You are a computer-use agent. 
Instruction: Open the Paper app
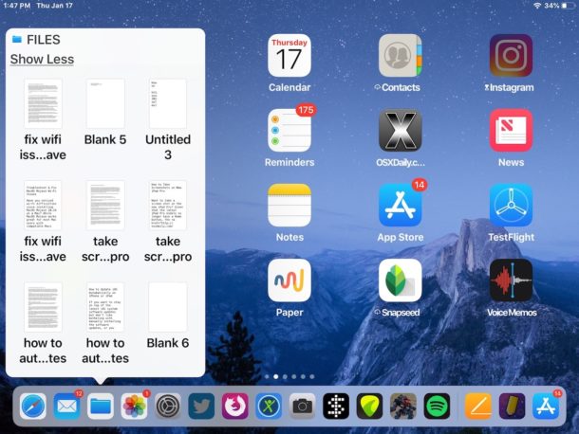289,280
